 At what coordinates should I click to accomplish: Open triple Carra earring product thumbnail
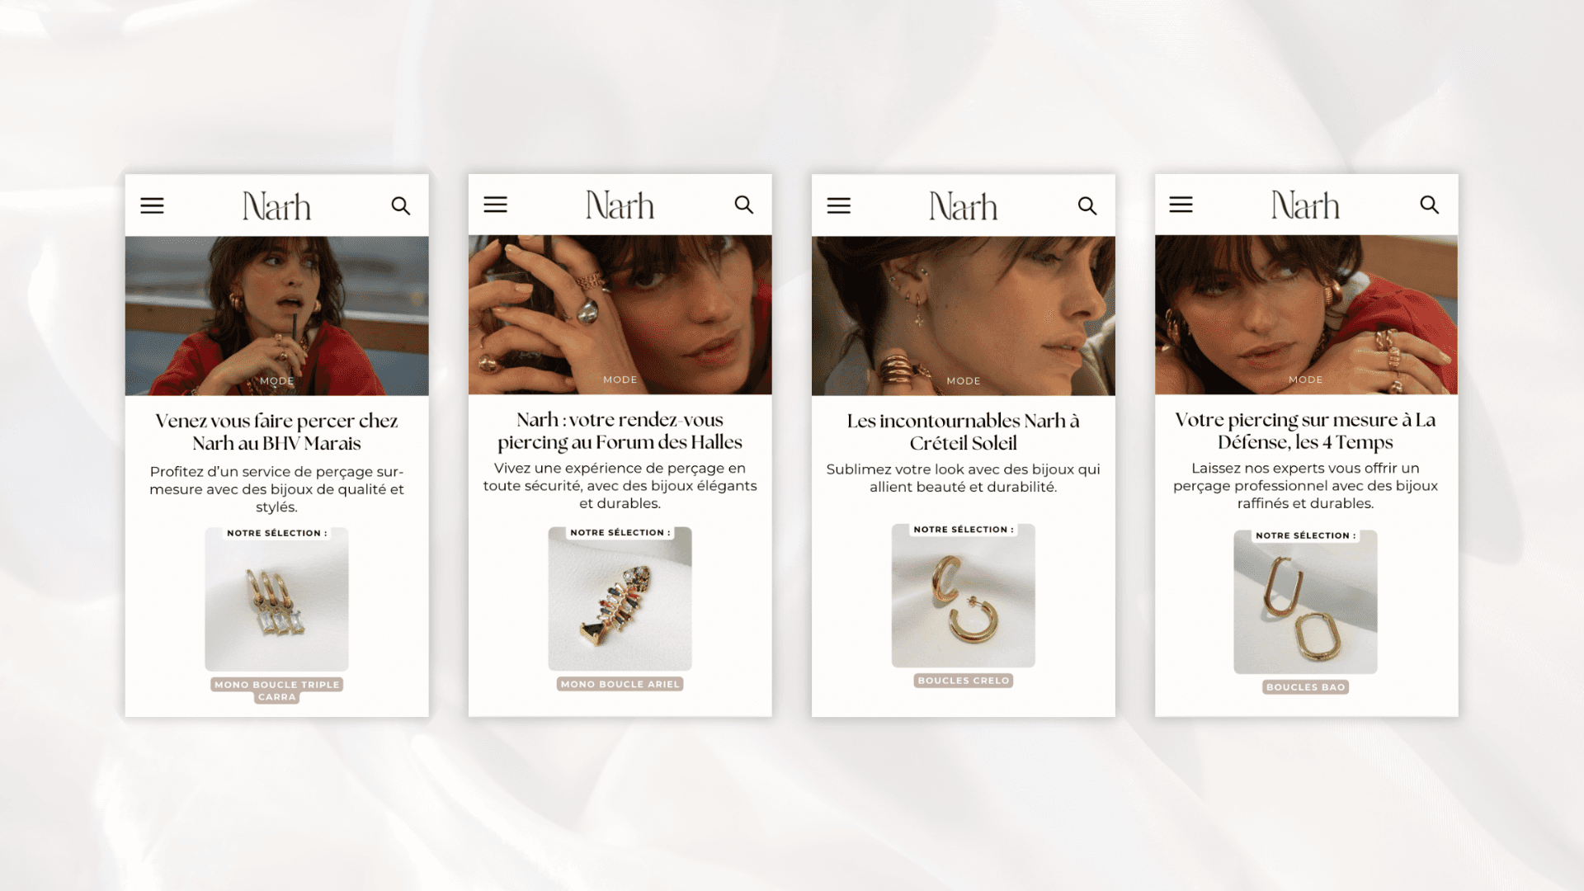coord(277,599)
